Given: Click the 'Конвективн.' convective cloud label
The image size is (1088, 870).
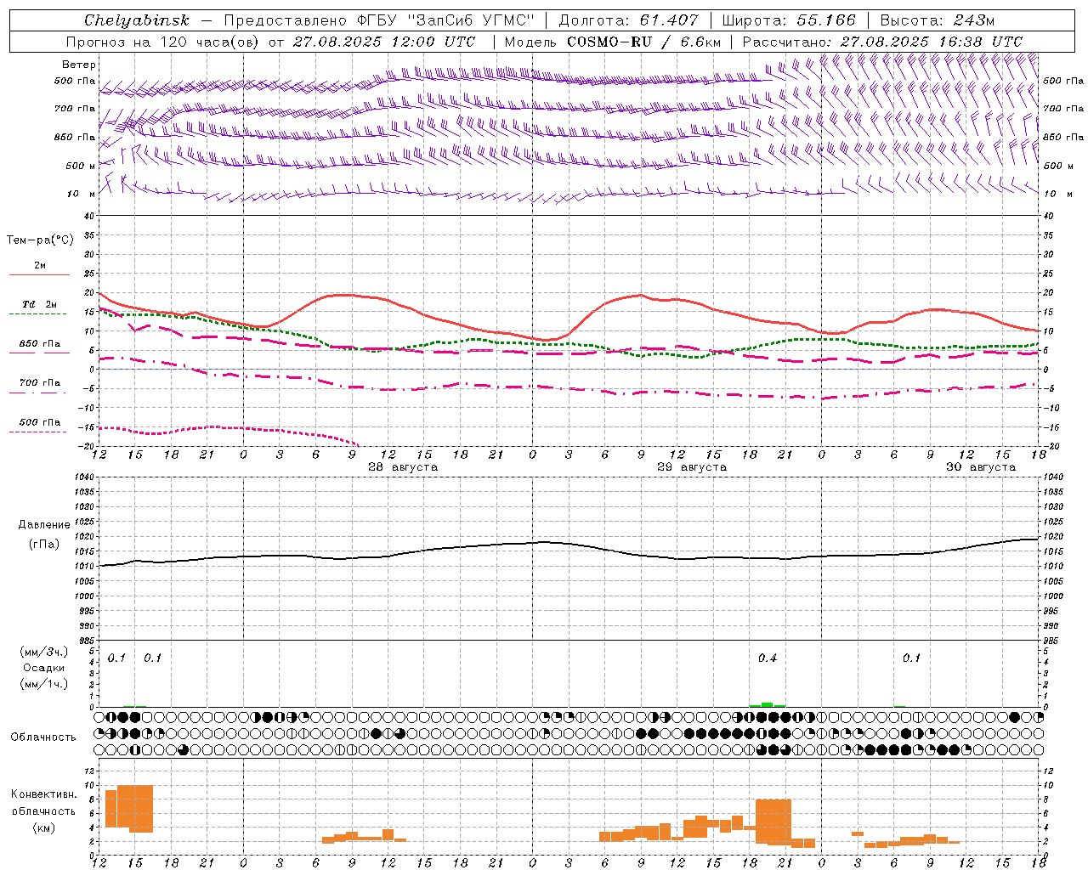Looking at the screenshot, I should pos(44,794).
